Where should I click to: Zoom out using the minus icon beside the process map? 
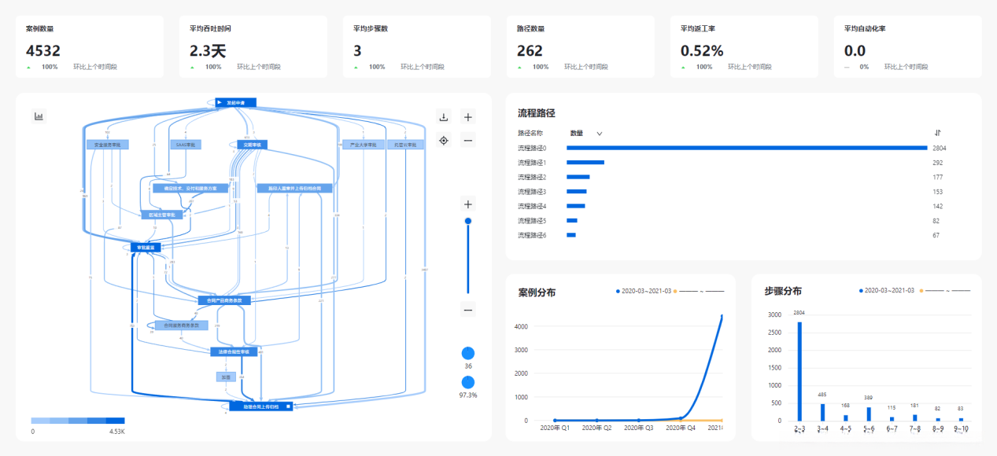(467, 140)
